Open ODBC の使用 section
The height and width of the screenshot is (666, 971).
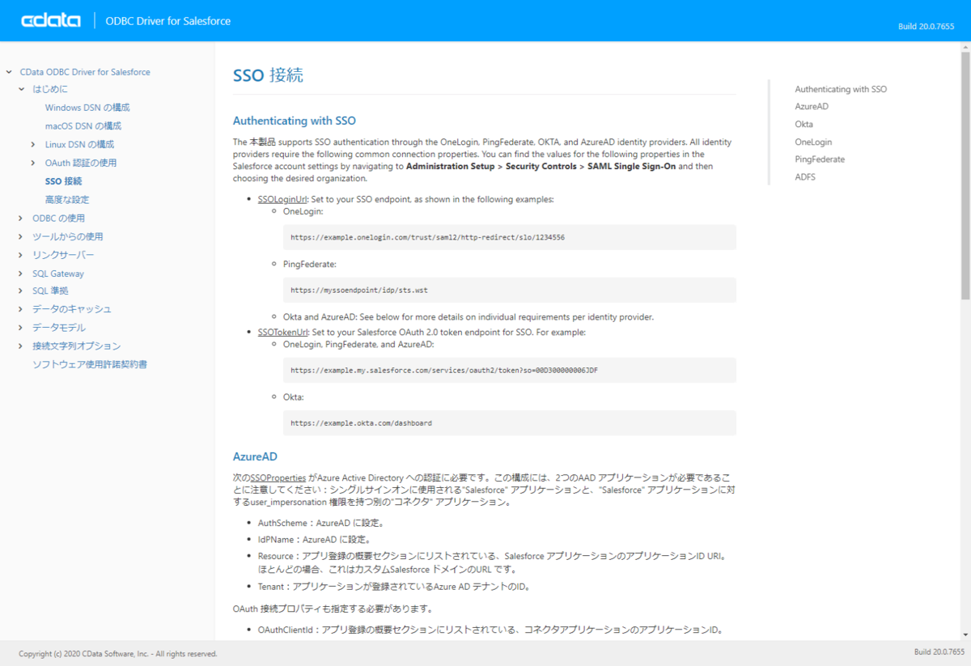tap(58, 218)
